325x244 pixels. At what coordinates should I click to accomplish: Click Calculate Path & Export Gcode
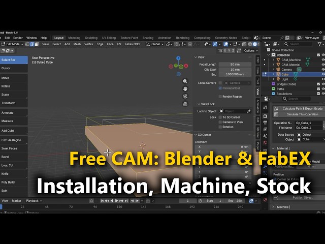(x=299, y=108)
